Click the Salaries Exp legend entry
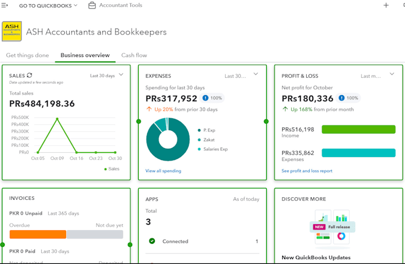The height and width of the screenshot is (264, 405). pyautogui.click(x=213, y=149)
